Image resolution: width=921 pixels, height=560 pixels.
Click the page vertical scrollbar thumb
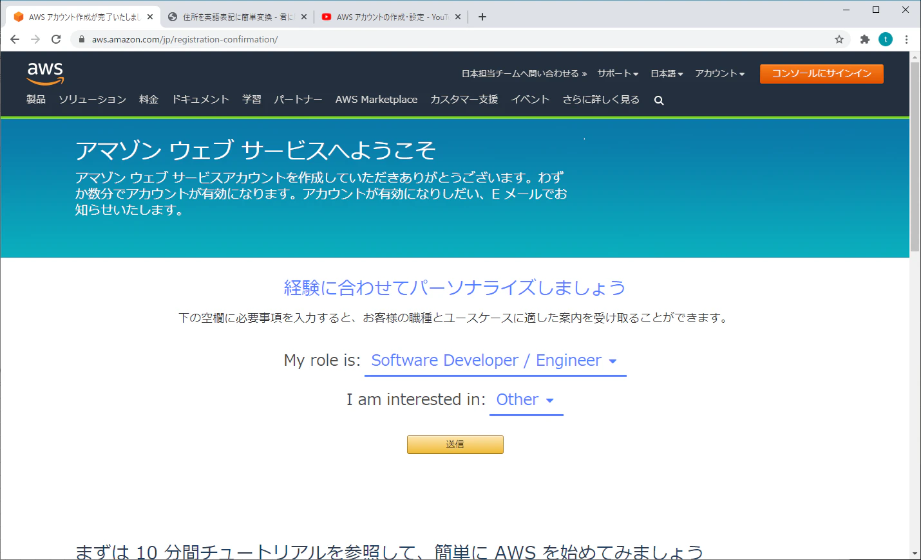pos(915,157)
